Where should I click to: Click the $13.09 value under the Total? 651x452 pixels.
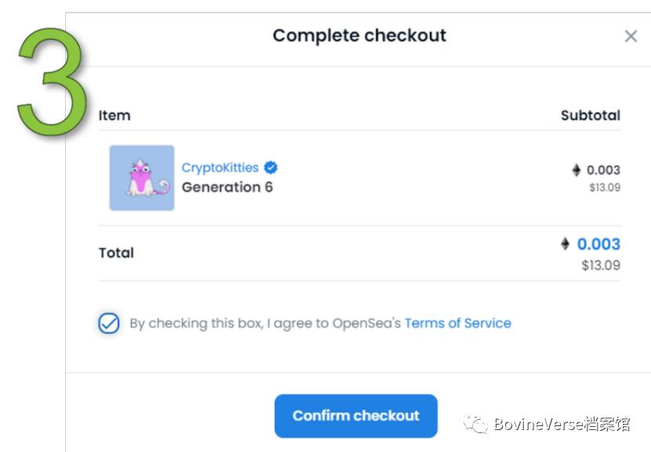pyautogui.click(x=601, y=266)
